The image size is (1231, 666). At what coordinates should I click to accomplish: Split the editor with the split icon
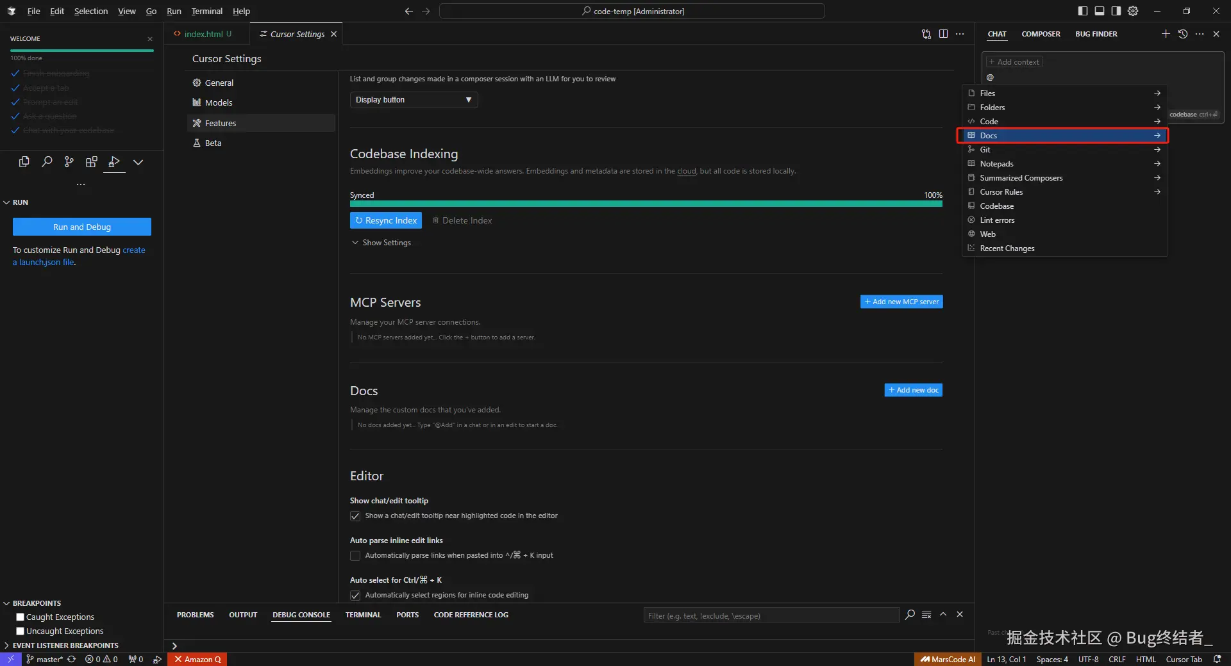943,34
